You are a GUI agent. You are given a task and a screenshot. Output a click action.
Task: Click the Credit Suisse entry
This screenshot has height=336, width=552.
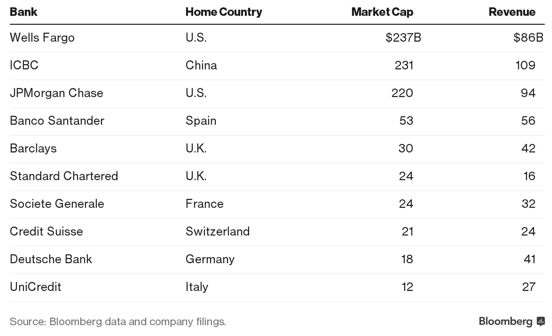tap(46, 232)
